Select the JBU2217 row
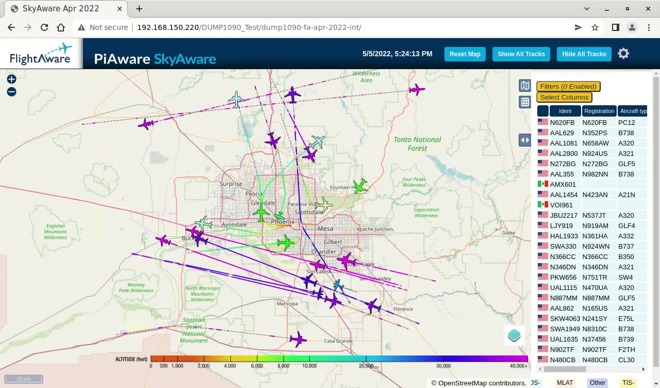660x388 pixels. [x=591, y=215]
